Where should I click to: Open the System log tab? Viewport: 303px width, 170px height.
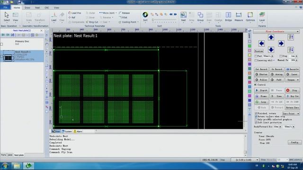pos(67,131)
